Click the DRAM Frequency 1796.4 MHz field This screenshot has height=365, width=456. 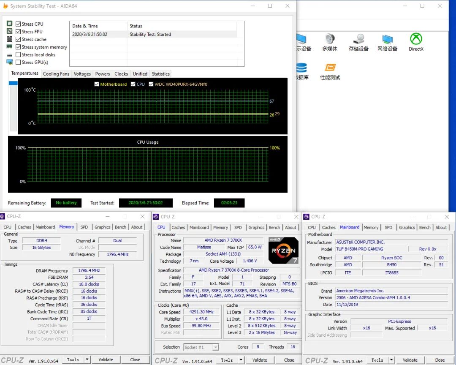tap(89, 270)
